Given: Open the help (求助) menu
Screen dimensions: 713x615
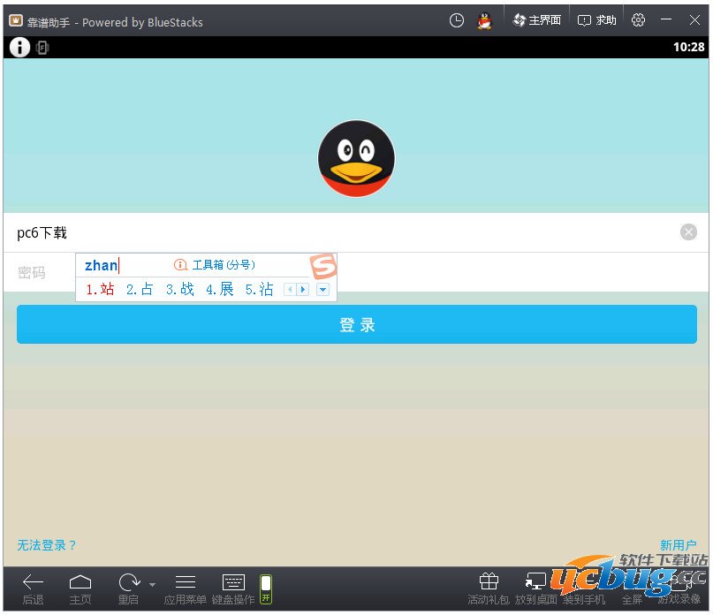Looking at the screenshot, I should click(x=597, y=20).
